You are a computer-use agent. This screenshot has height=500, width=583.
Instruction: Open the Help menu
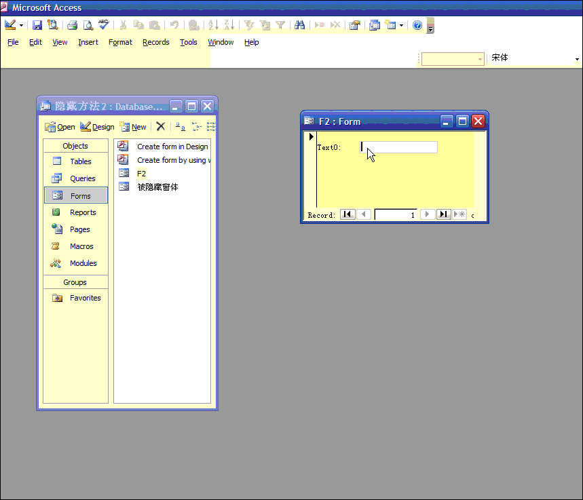click(251, 42)
